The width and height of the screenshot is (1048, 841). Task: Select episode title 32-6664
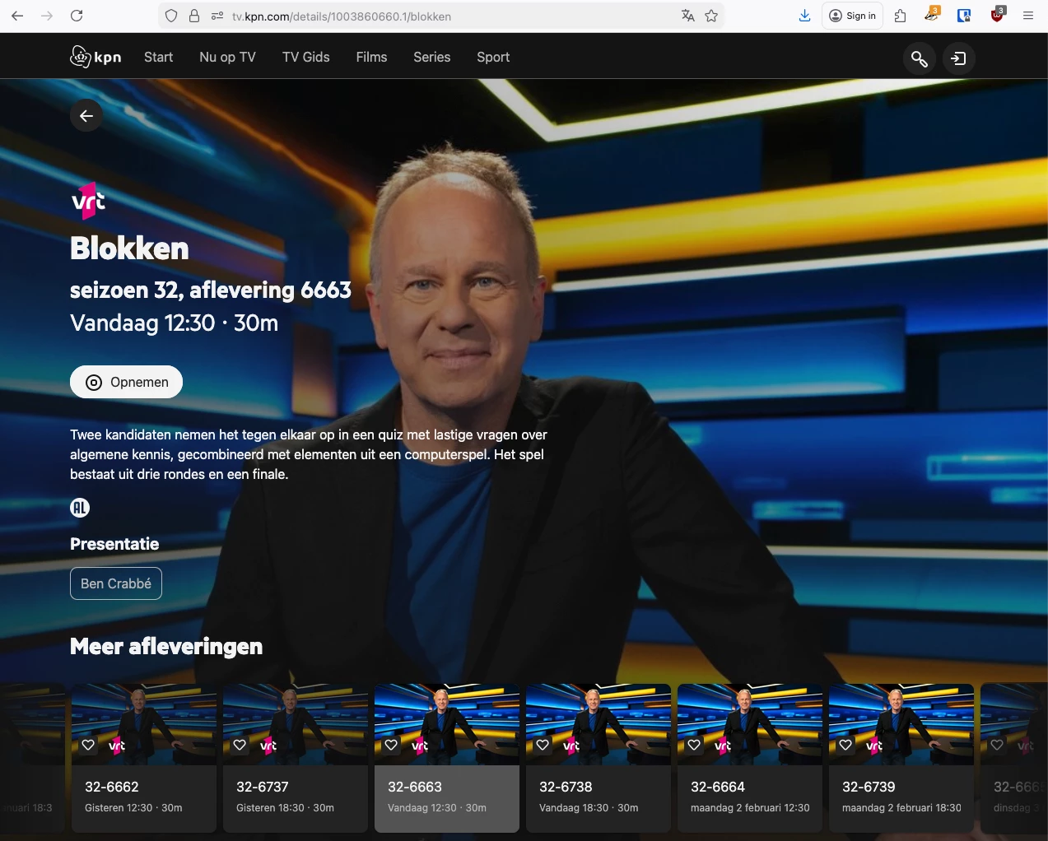tap(718, 787)
